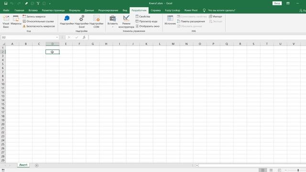Viewport: 306px width, 172px height.
Task: Add a new sheet with plus button
Action: click(36, 165)
